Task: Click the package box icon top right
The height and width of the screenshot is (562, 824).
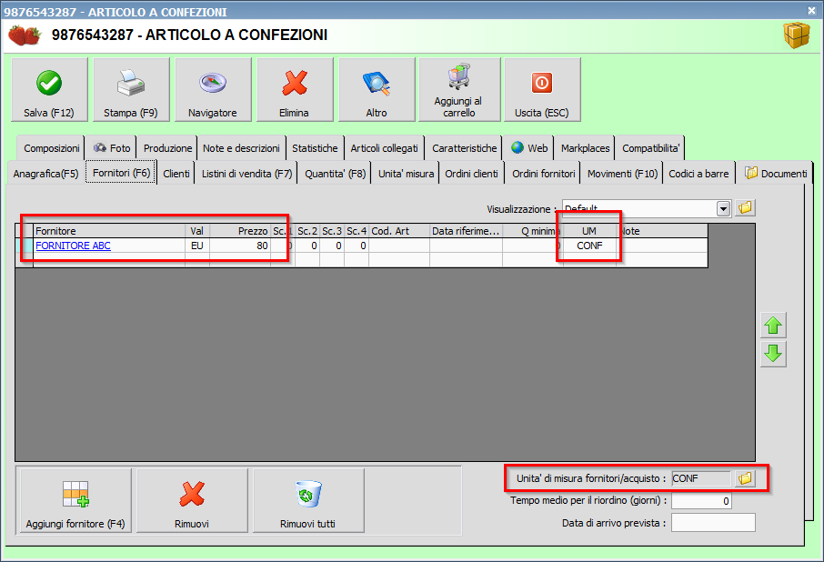Action: (797, 35)
